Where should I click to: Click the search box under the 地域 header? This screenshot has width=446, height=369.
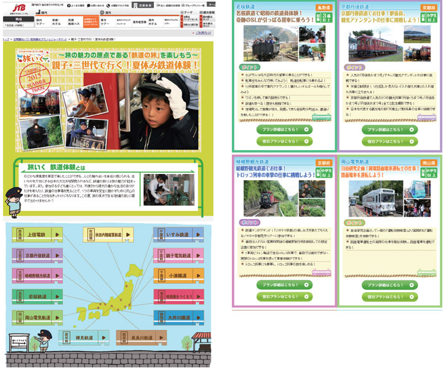(18, 25)
